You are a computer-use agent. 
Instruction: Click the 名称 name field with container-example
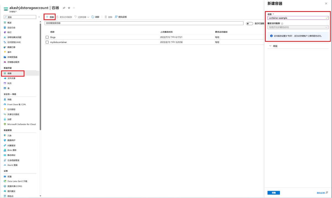click(x=298, y=18)
